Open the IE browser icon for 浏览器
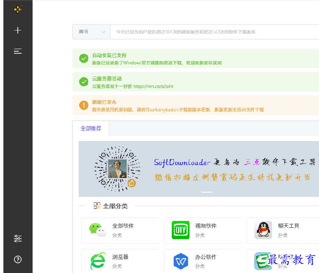The width and height of the screenshot is (319, 273). [98, 261]
